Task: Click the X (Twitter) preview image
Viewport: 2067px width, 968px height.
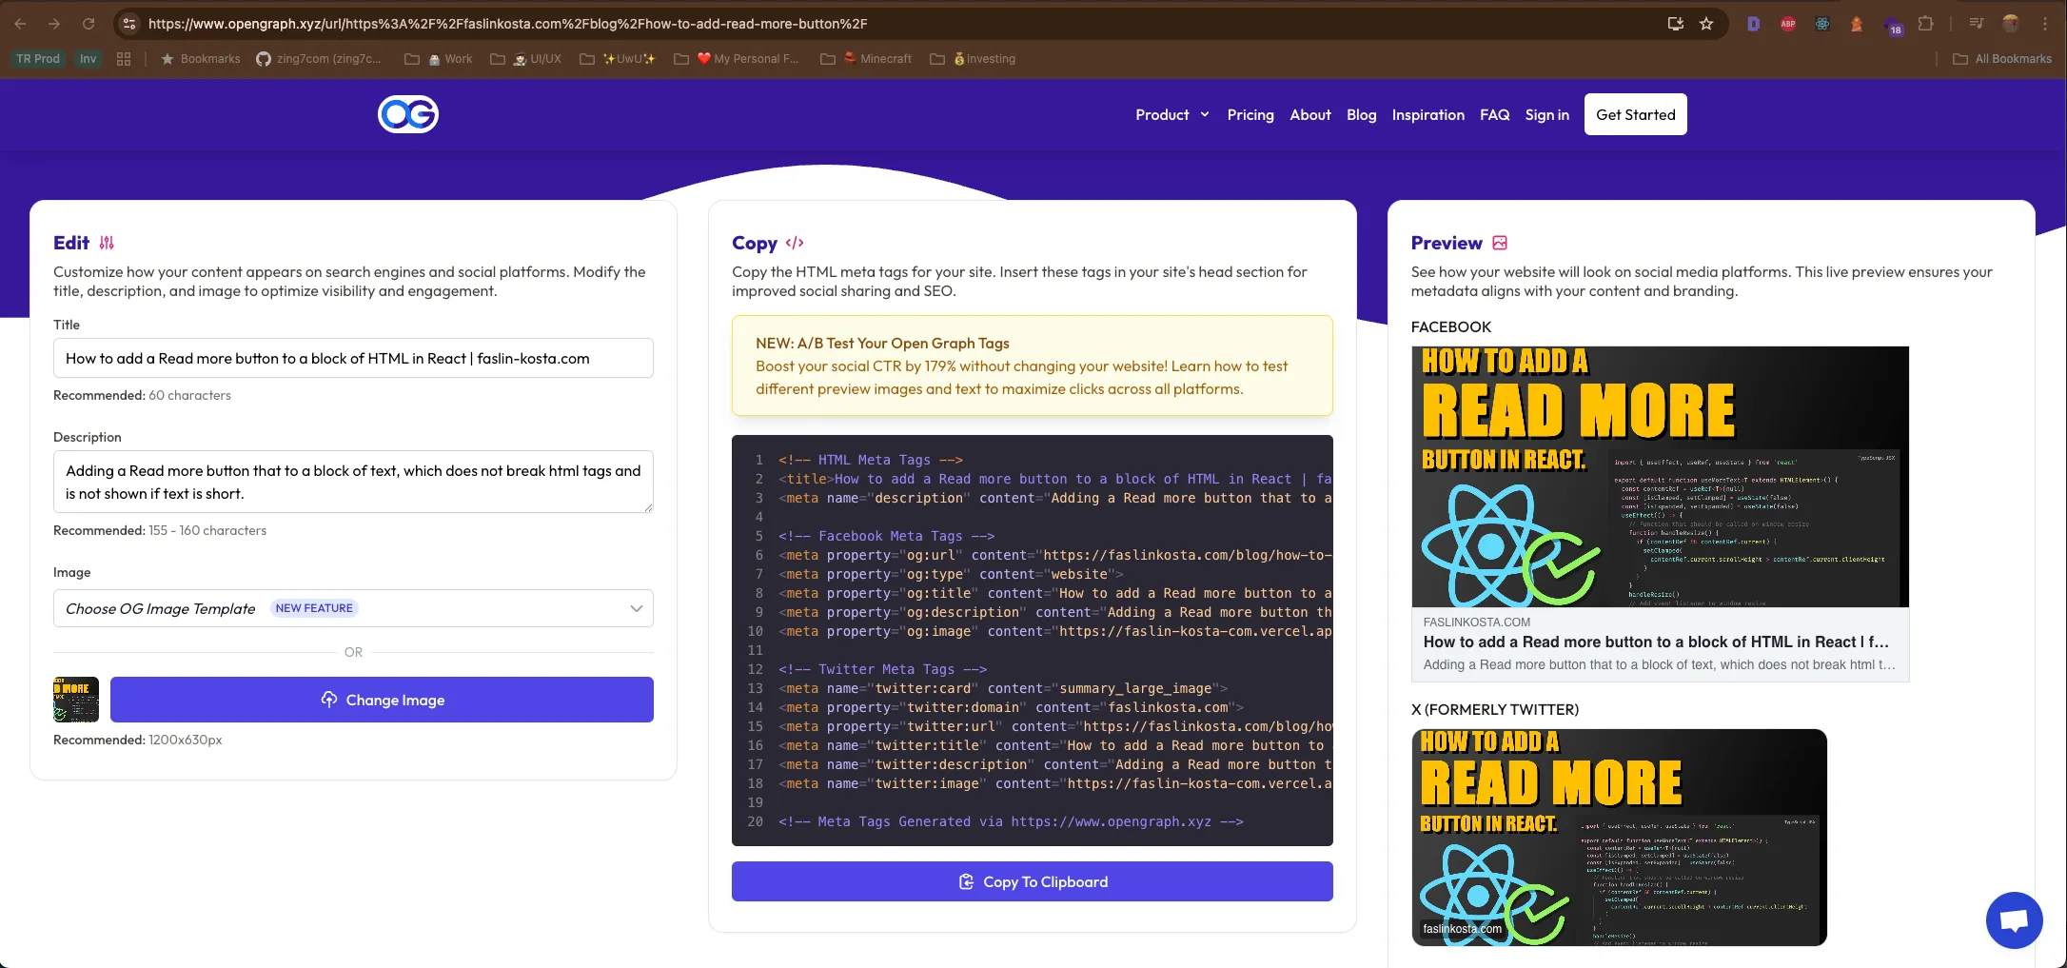Action: pyautogui.click(x=1619, y=837)
